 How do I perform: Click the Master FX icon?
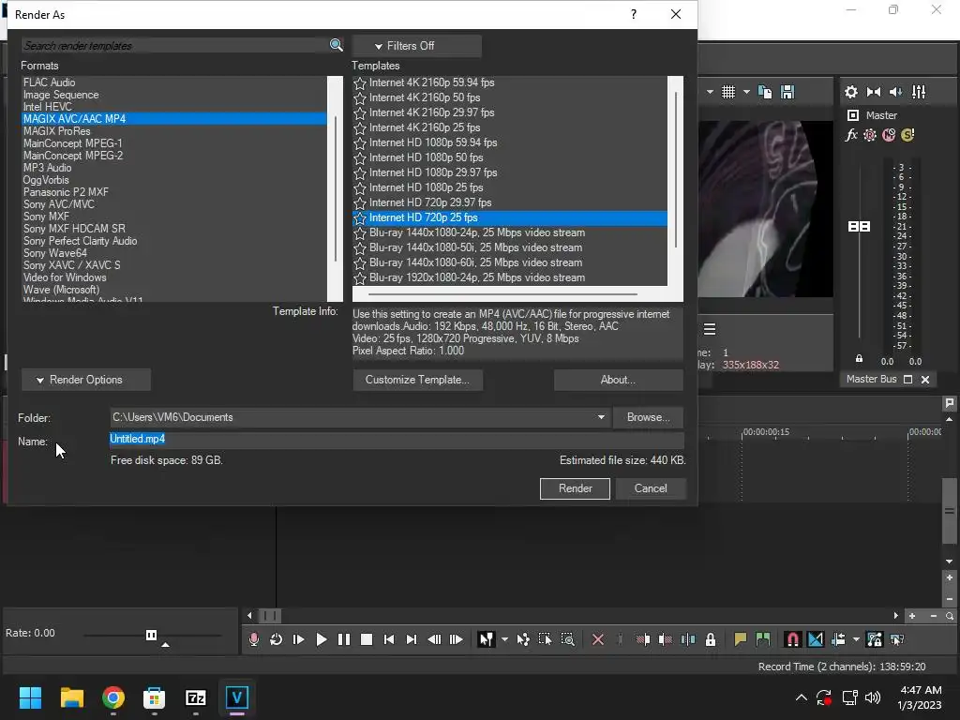(x=851, y=135)
